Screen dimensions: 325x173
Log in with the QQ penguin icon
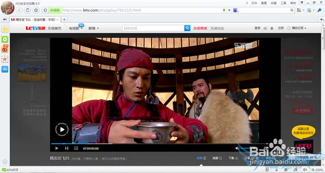[272, 28]
